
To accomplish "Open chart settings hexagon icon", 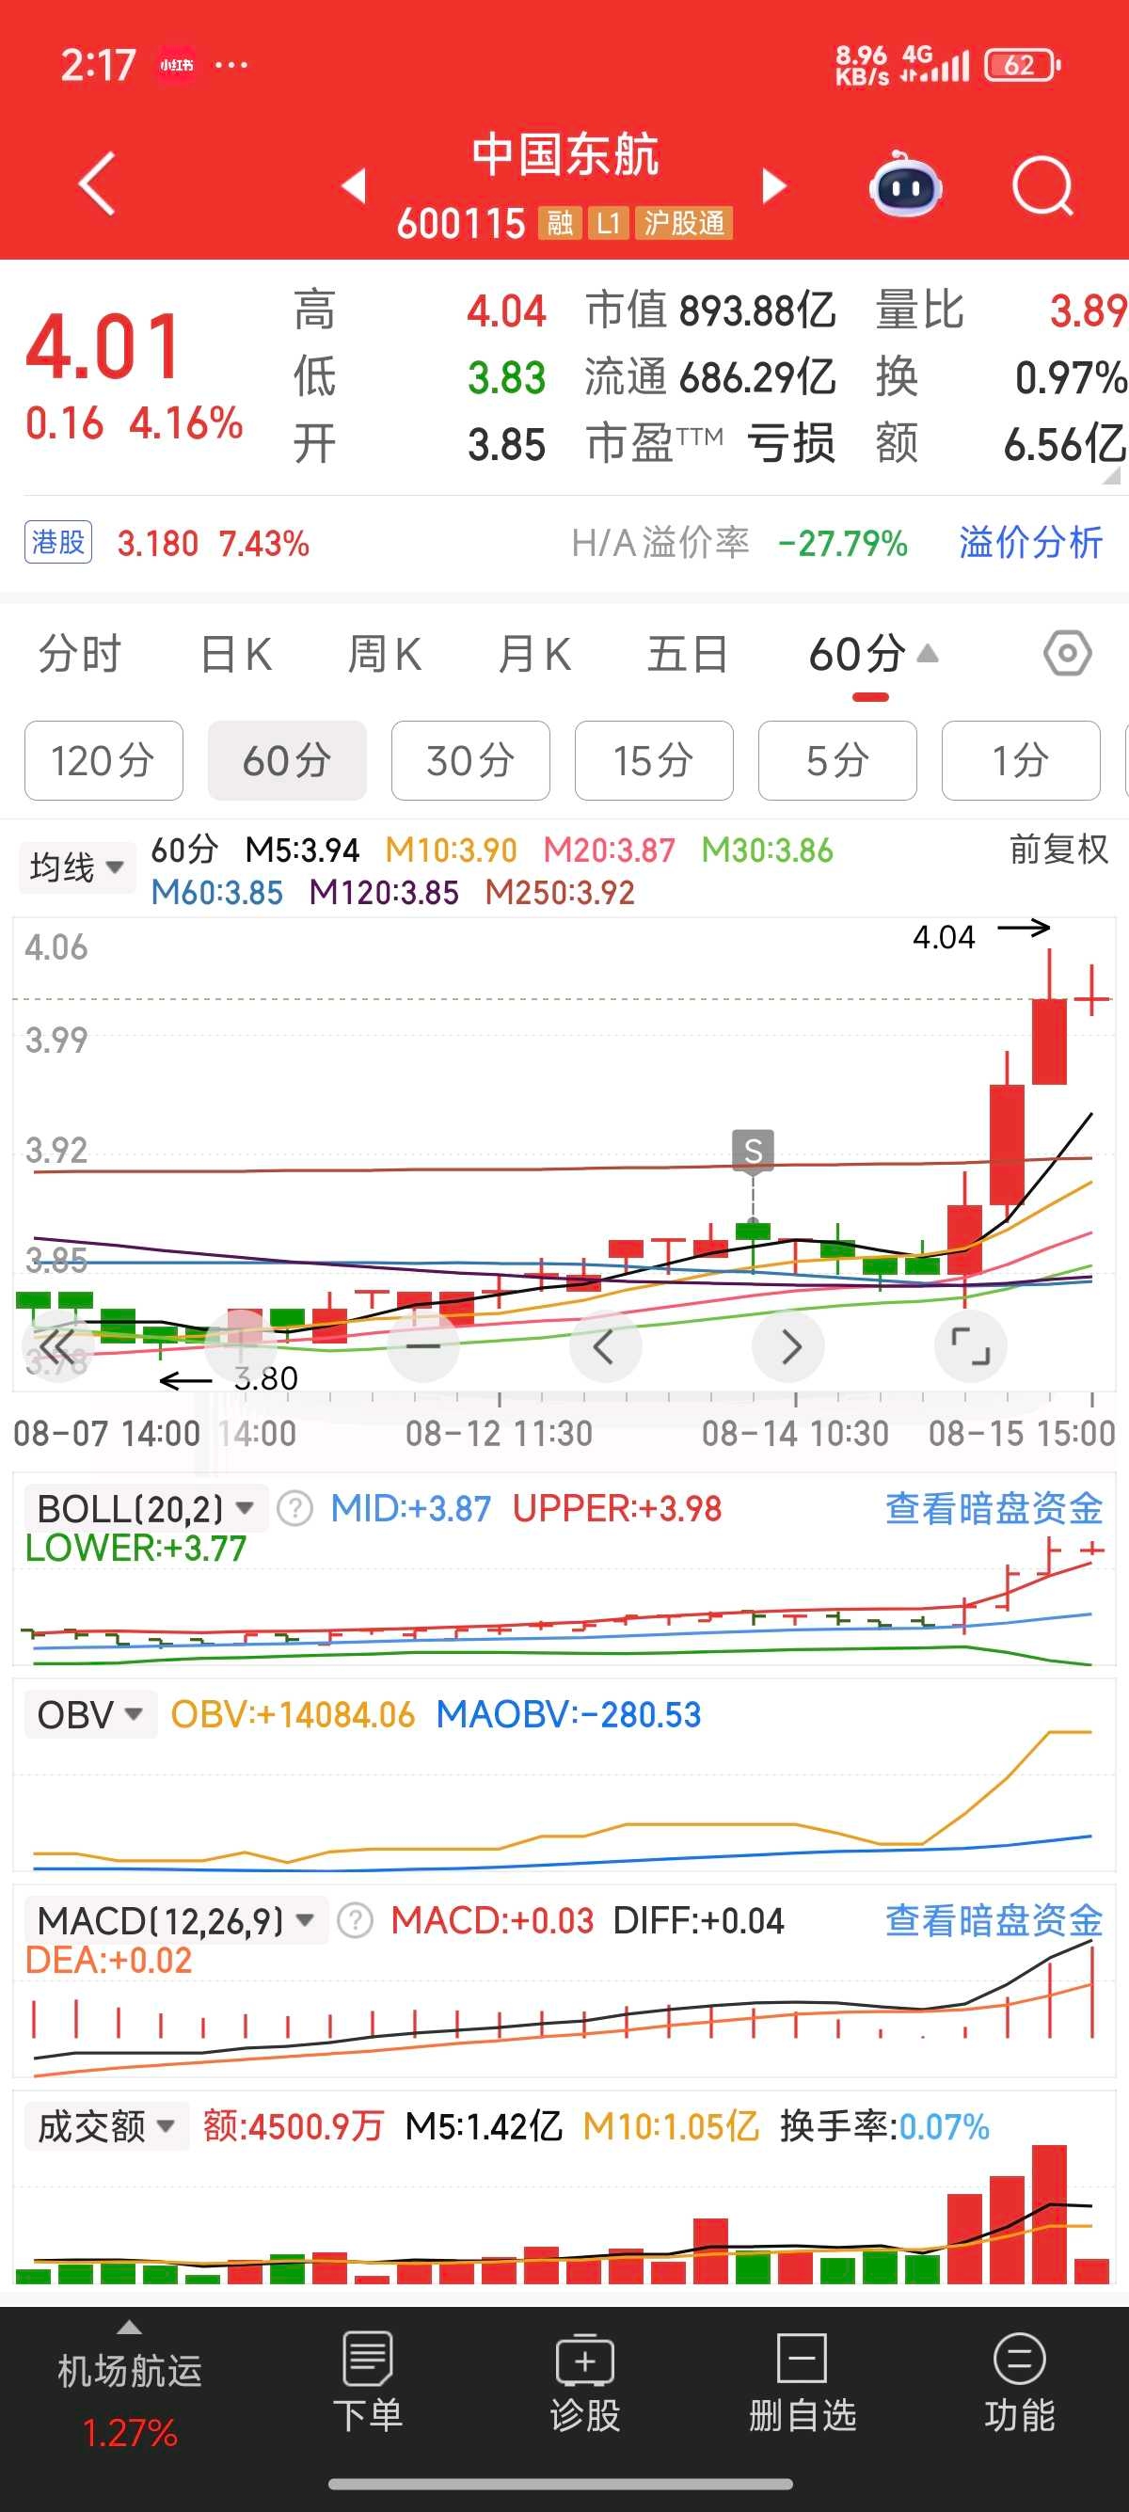I will [x=1068, y=653].
